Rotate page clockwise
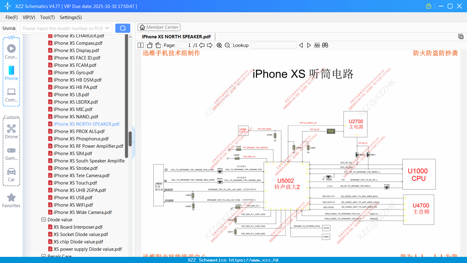The image size is (467, 263). point(158,45)
